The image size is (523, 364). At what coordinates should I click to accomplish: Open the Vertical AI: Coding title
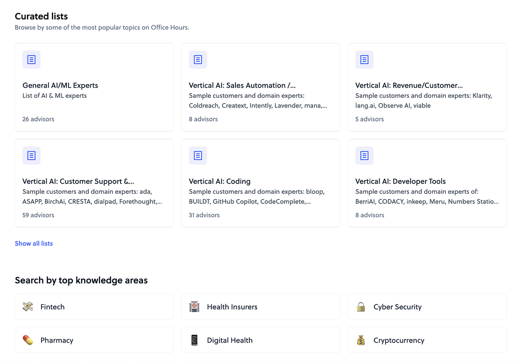point(220,181)
